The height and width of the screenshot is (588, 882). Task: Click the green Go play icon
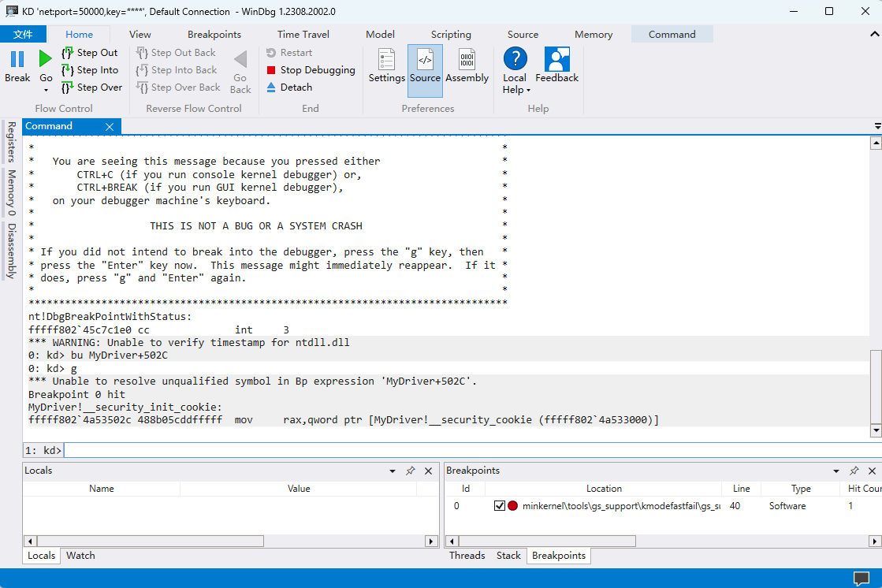click(x=46, y=59)
